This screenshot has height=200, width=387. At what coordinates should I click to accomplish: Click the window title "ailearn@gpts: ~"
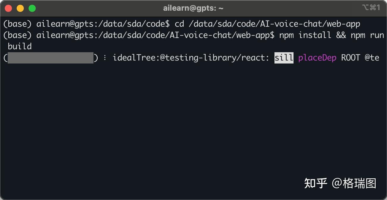click(x=193, y=8)
